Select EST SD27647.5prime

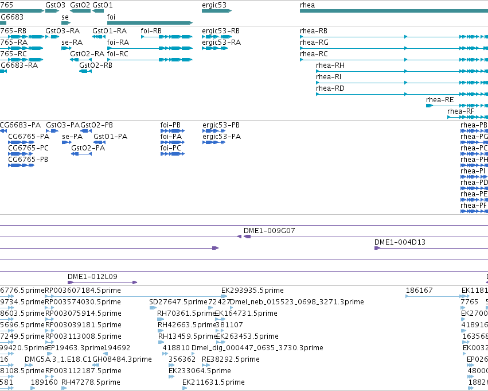tap(153, 308)
